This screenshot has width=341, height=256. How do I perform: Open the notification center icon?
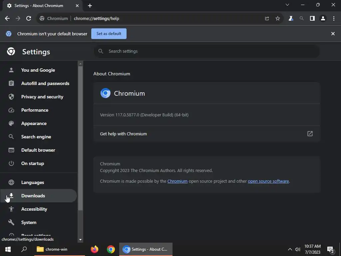pos(330,249)
